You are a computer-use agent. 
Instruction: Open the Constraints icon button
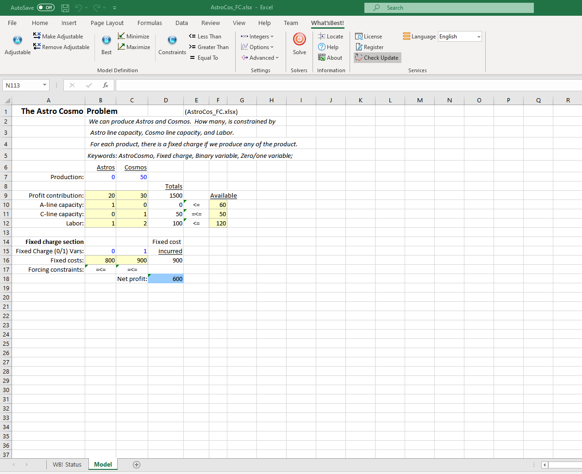(x=172, y=40)
